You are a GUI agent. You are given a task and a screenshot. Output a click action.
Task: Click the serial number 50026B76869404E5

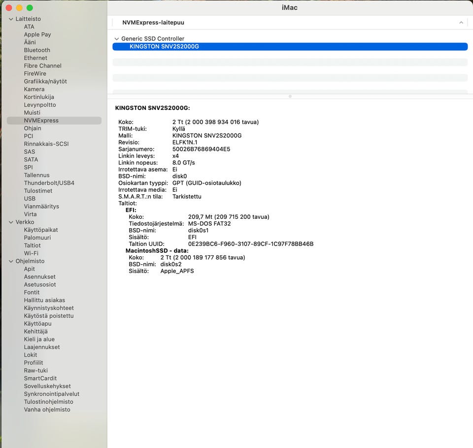(201, 149)
